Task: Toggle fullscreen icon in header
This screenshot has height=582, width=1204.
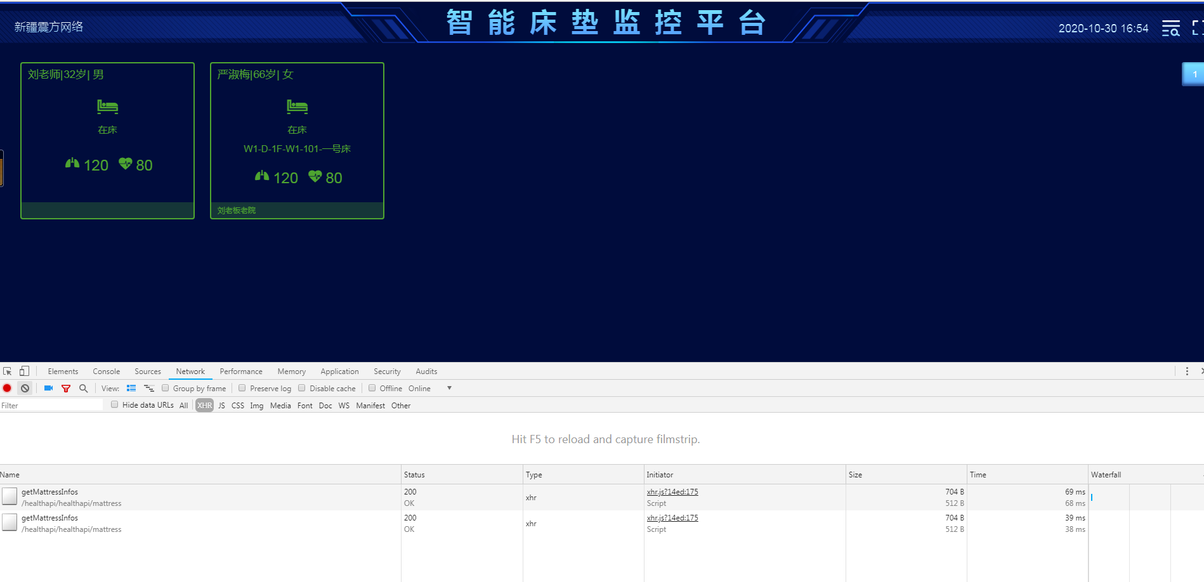Action: pyautogui.click(x=1198, y=27)
